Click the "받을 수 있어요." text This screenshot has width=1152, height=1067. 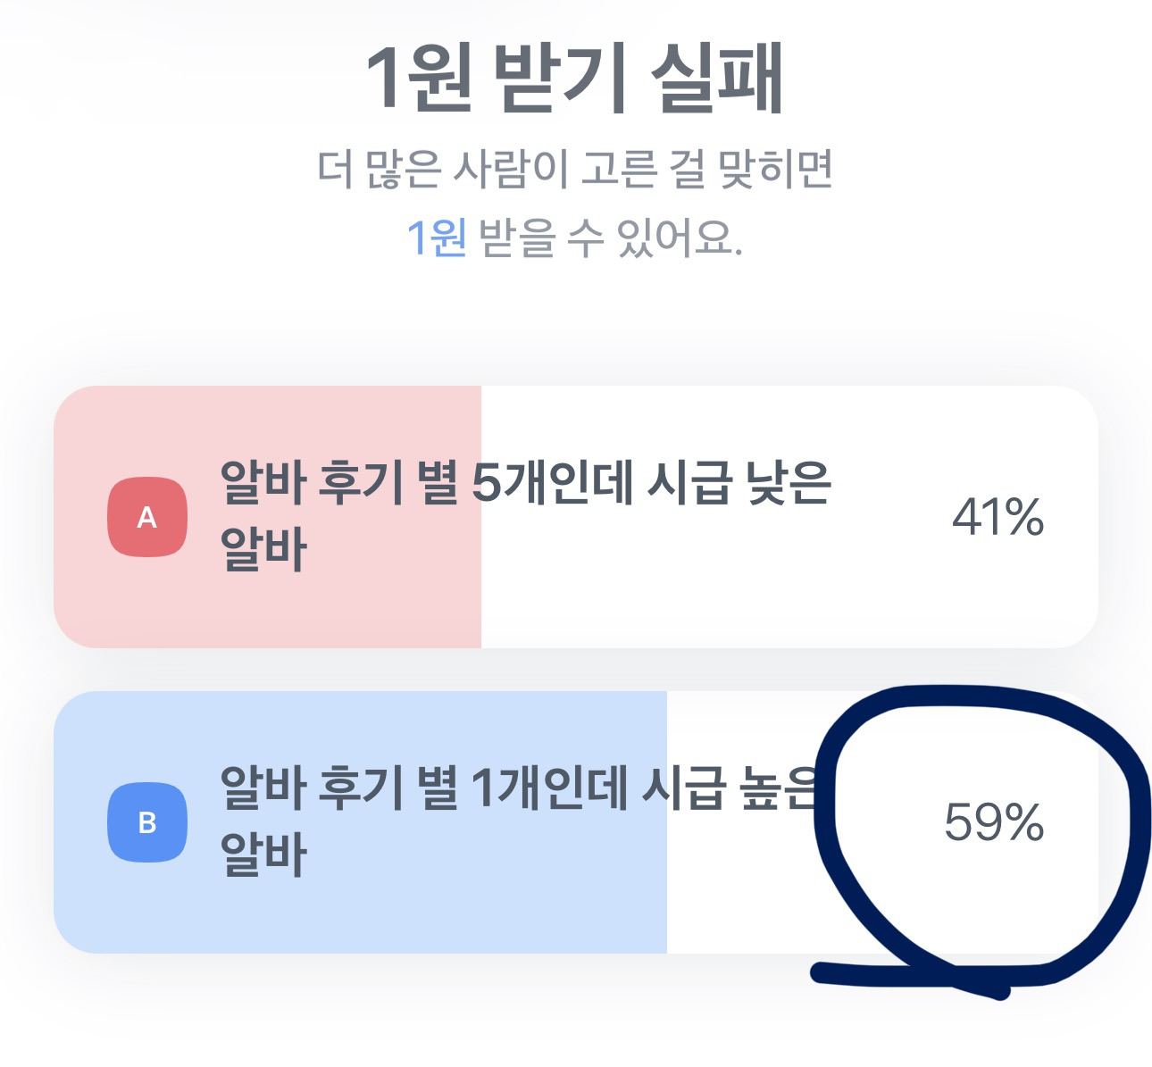click(x=611, y=238)
